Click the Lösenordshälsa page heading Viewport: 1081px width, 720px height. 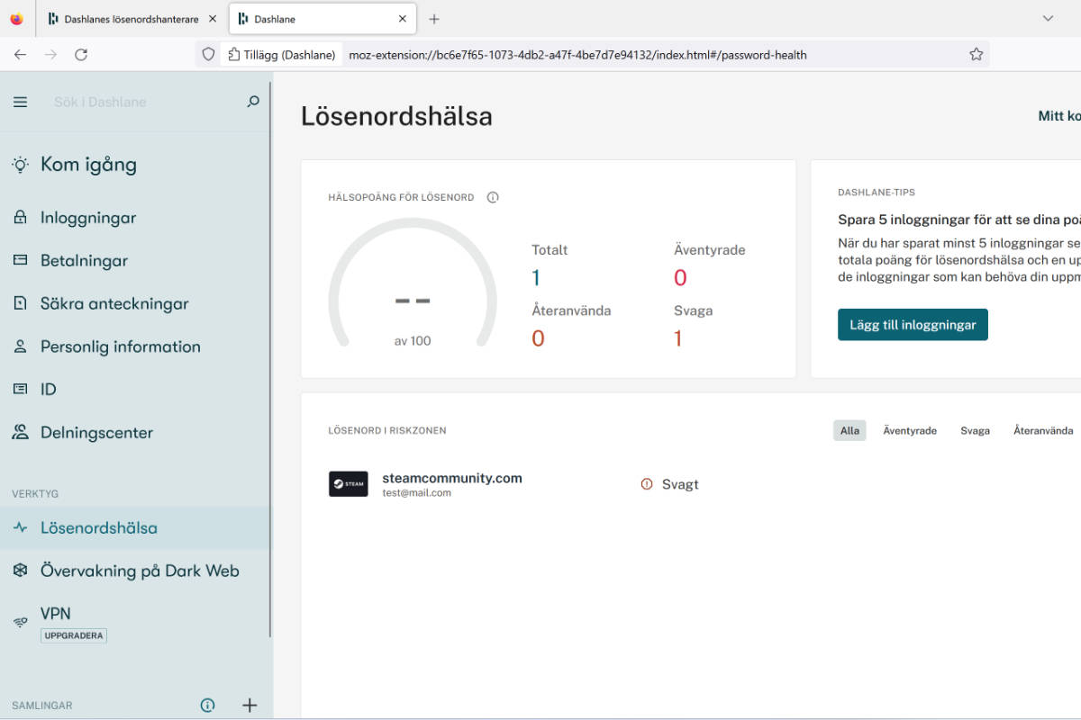[396, 116]
